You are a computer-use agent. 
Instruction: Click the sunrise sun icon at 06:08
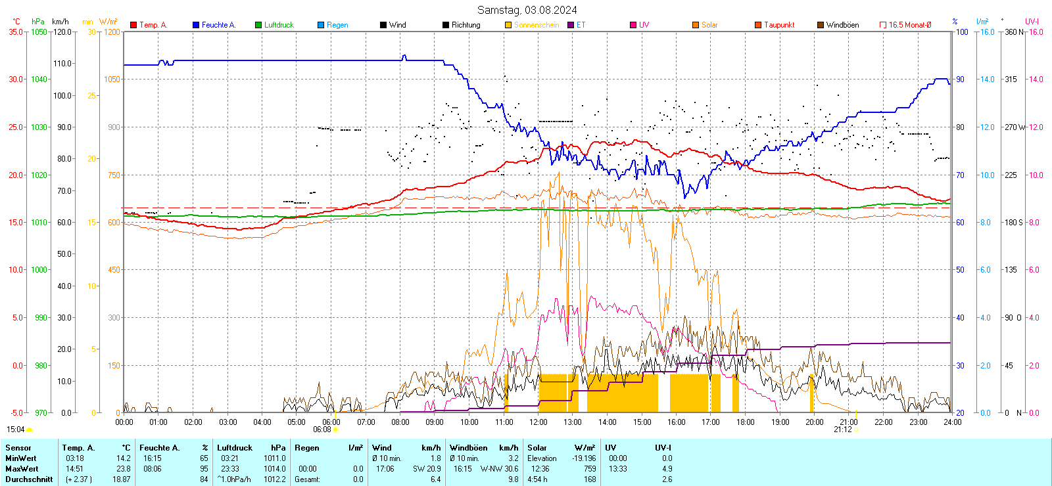[336, 430]
